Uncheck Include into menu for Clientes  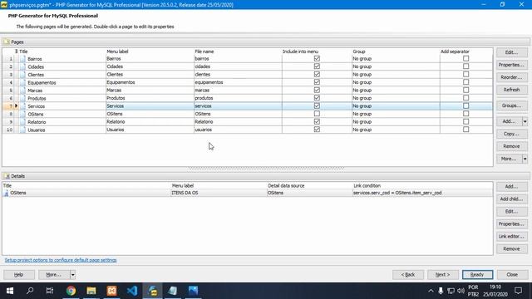coord(317,74)
